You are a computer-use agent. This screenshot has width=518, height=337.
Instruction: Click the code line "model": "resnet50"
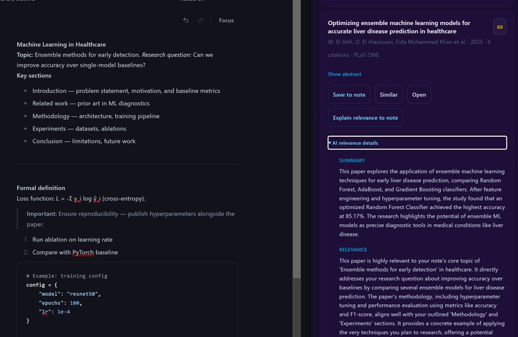[x=69, y=294]
